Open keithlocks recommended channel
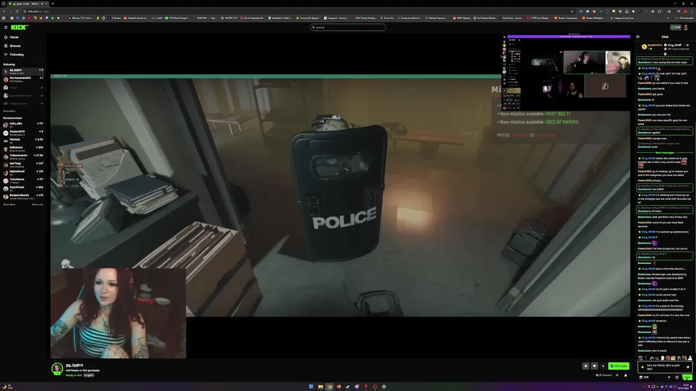Screen dimensions: 696x391 coord(23,148)
